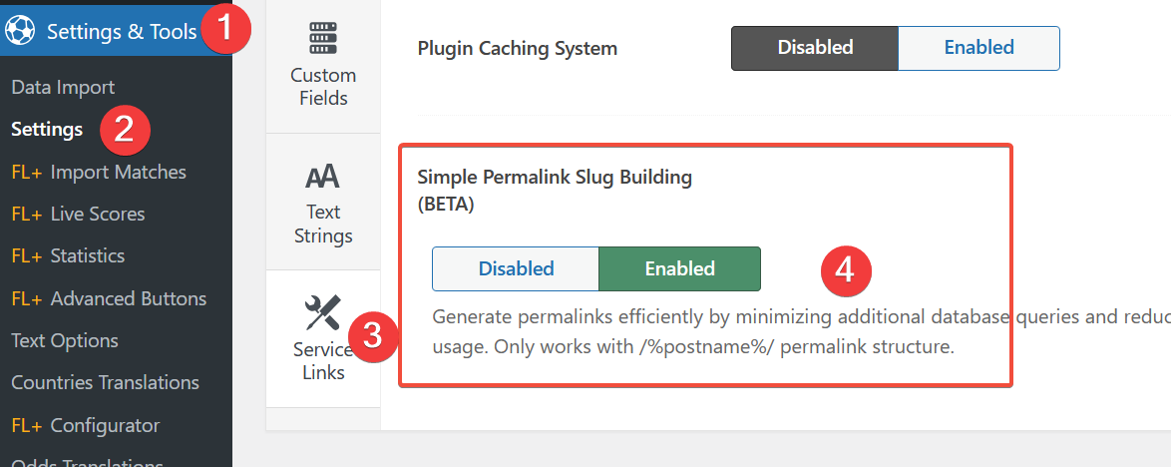This screenshot has width=1171, height=467.
Task: Open the Data Import submenu item
Action: (x=63, y=88)
